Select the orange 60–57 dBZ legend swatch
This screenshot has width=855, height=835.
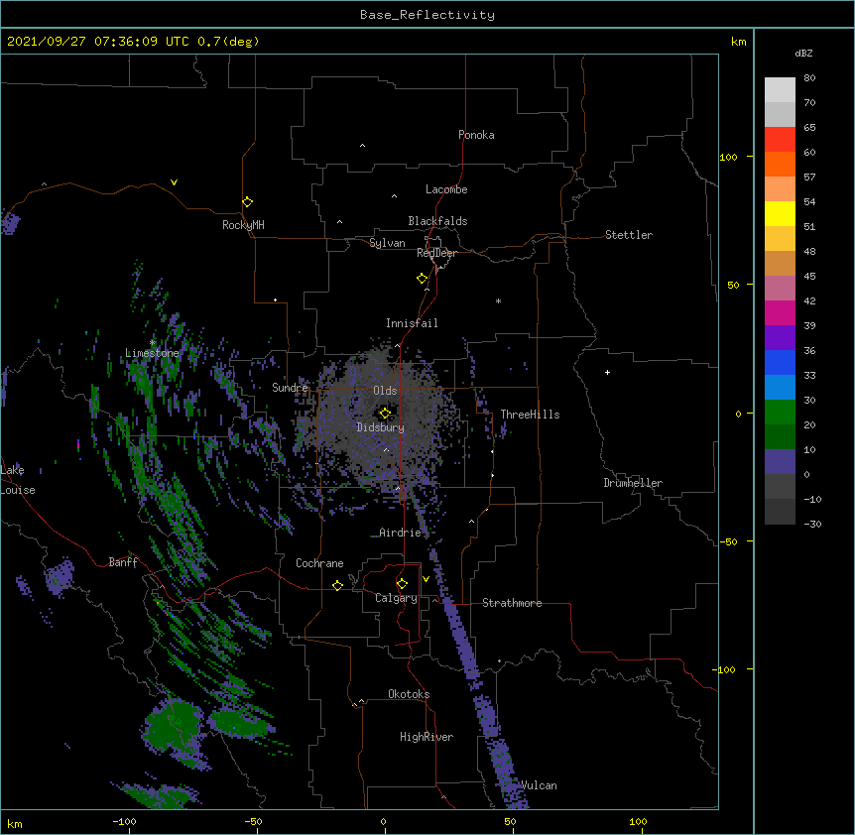780,164
